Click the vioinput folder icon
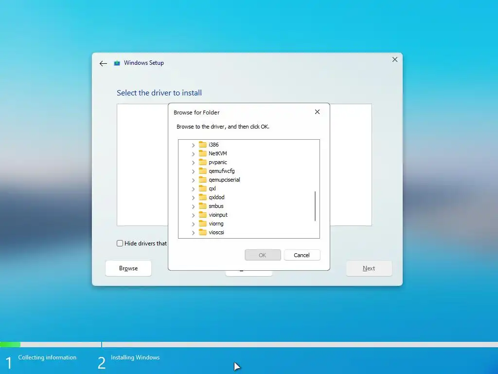The width and height of the screenshot is (498, 374). (203, 215)
